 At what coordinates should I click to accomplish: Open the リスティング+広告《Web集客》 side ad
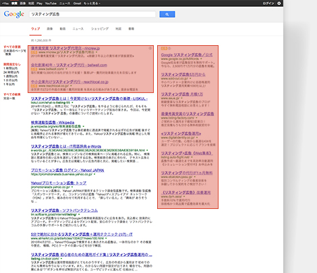pyautogui.click(x=187, y=153)
